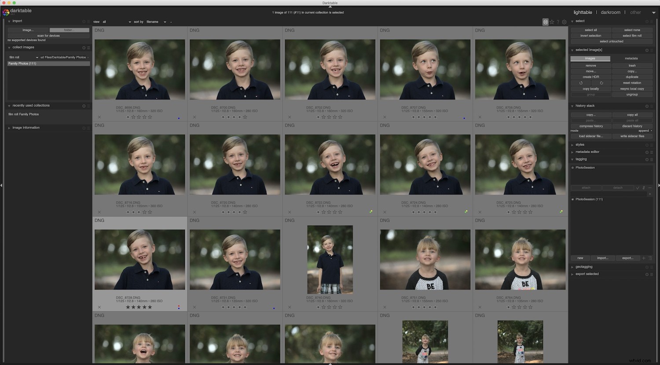
Task: Click the select all button
Action: point(590,30)
